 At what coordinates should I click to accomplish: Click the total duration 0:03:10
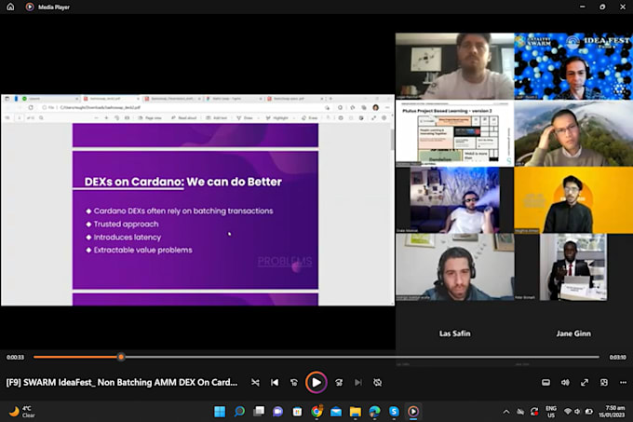(x=618, y=357)
